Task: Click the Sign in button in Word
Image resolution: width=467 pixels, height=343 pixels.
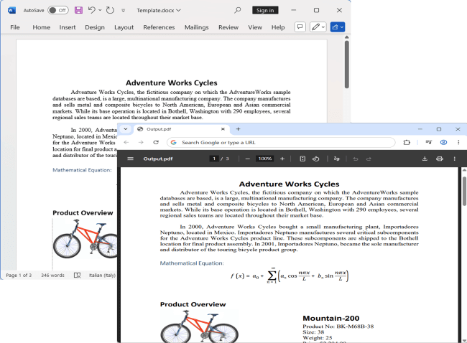Action: click(265, 11)
